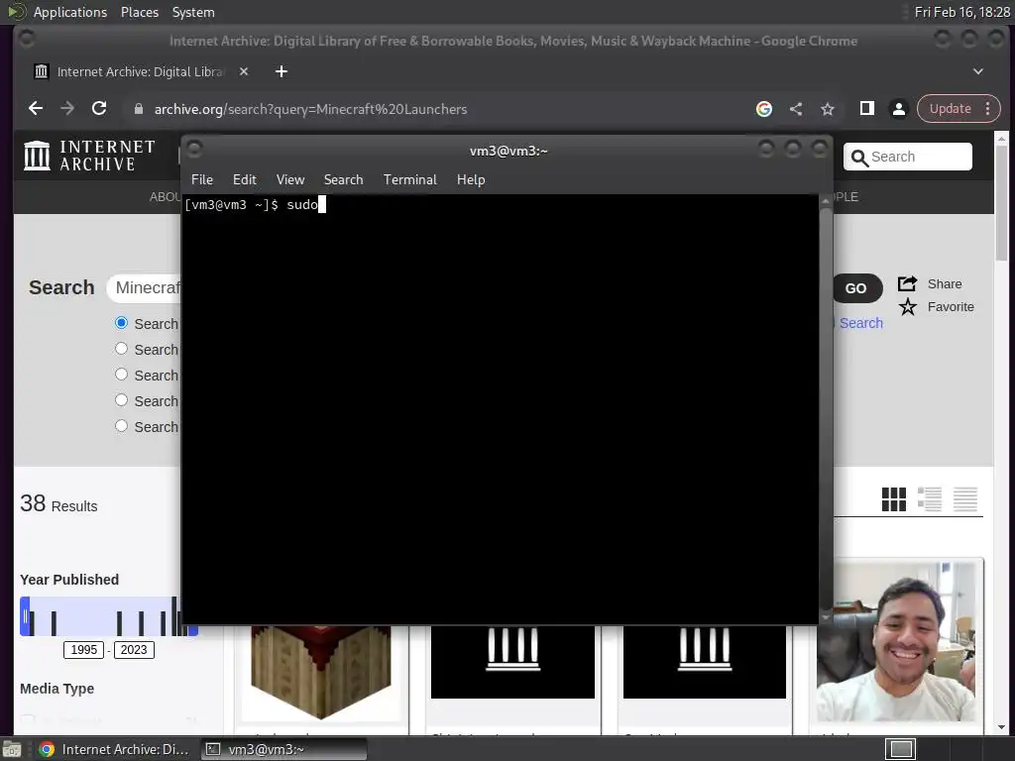Open the smiling man result thumbnail
Viewport: 1015px width, 761px height.
point(896,641)
